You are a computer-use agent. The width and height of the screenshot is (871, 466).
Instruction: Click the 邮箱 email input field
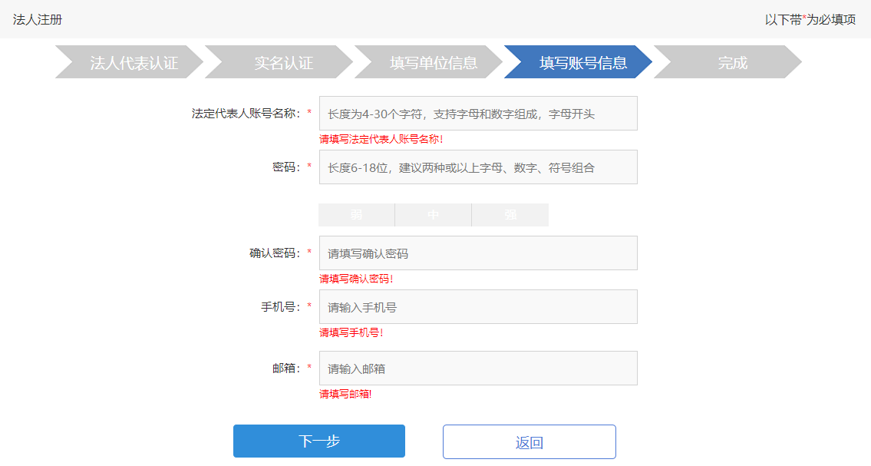477,368
